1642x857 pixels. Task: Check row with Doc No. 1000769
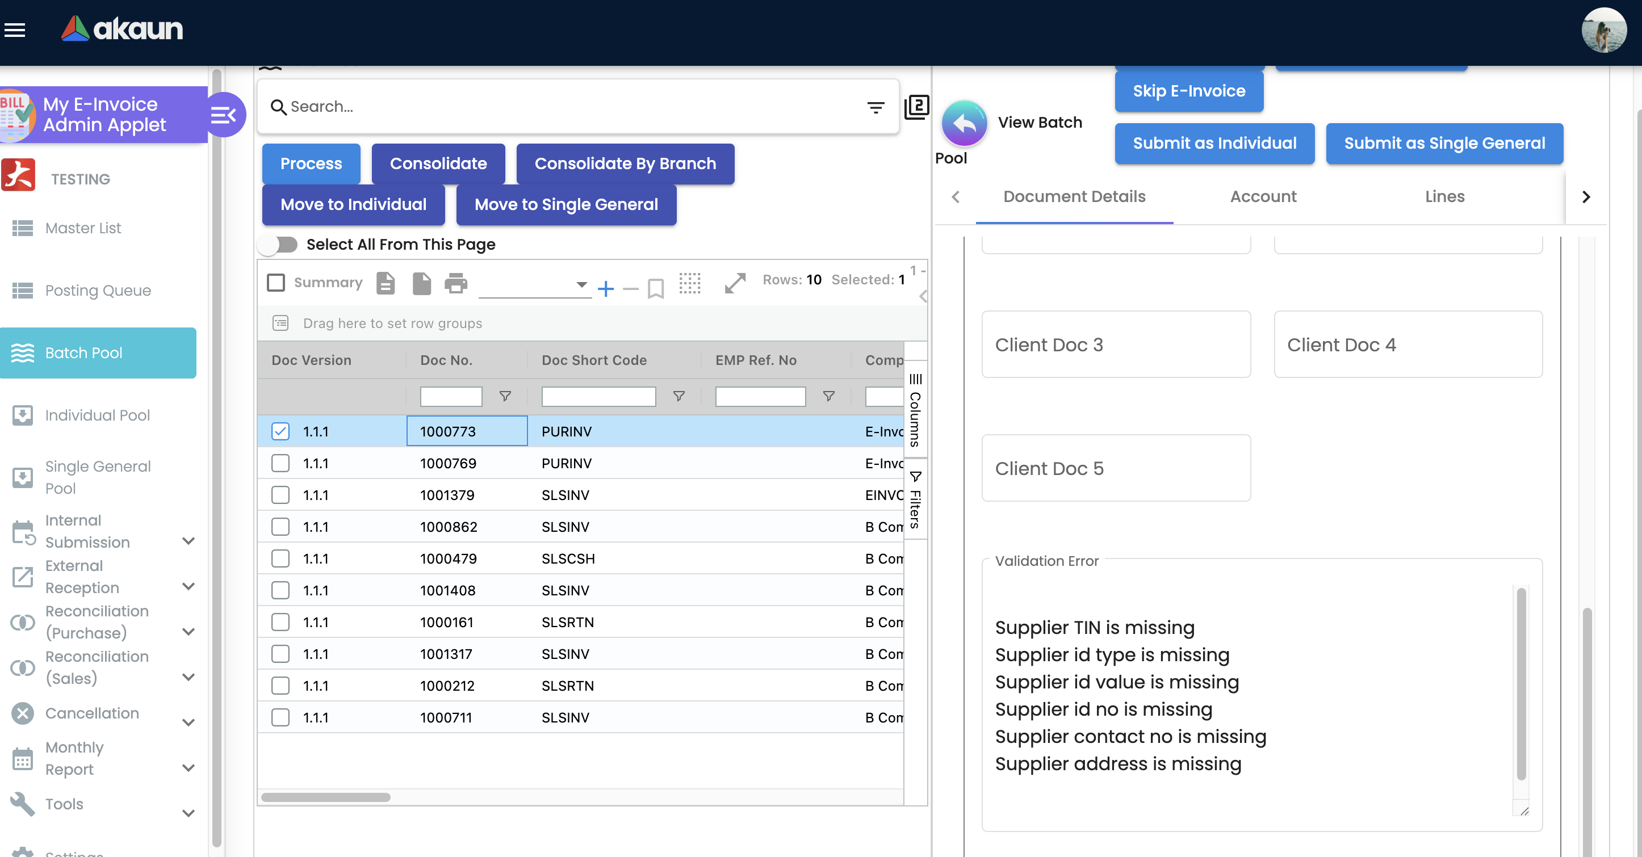[280, 463]
